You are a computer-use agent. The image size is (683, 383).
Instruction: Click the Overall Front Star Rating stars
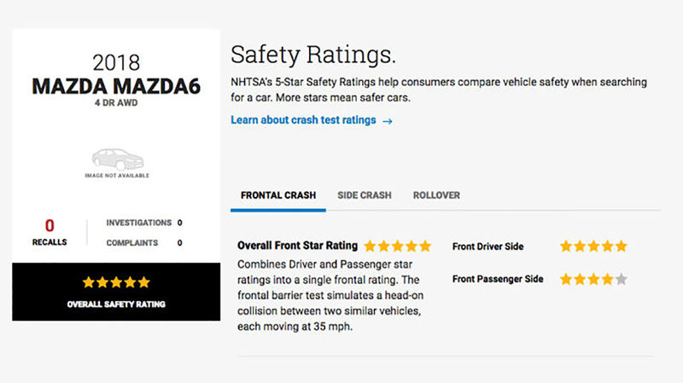click(397, 246)
